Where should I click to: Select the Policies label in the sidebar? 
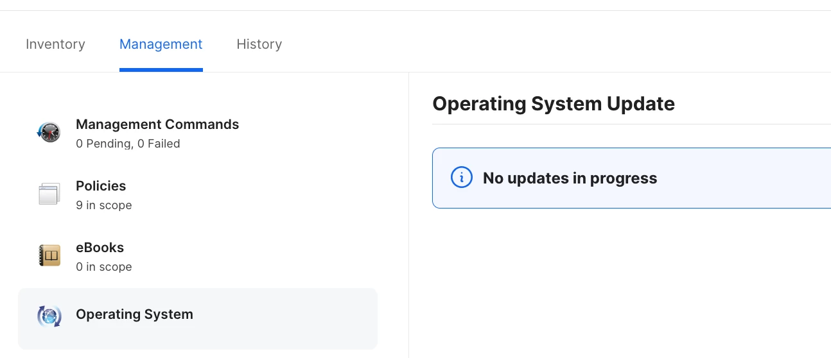[101, 186]
